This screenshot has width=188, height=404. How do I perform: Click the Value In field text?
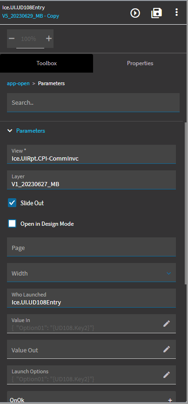[x=53, y=328]
